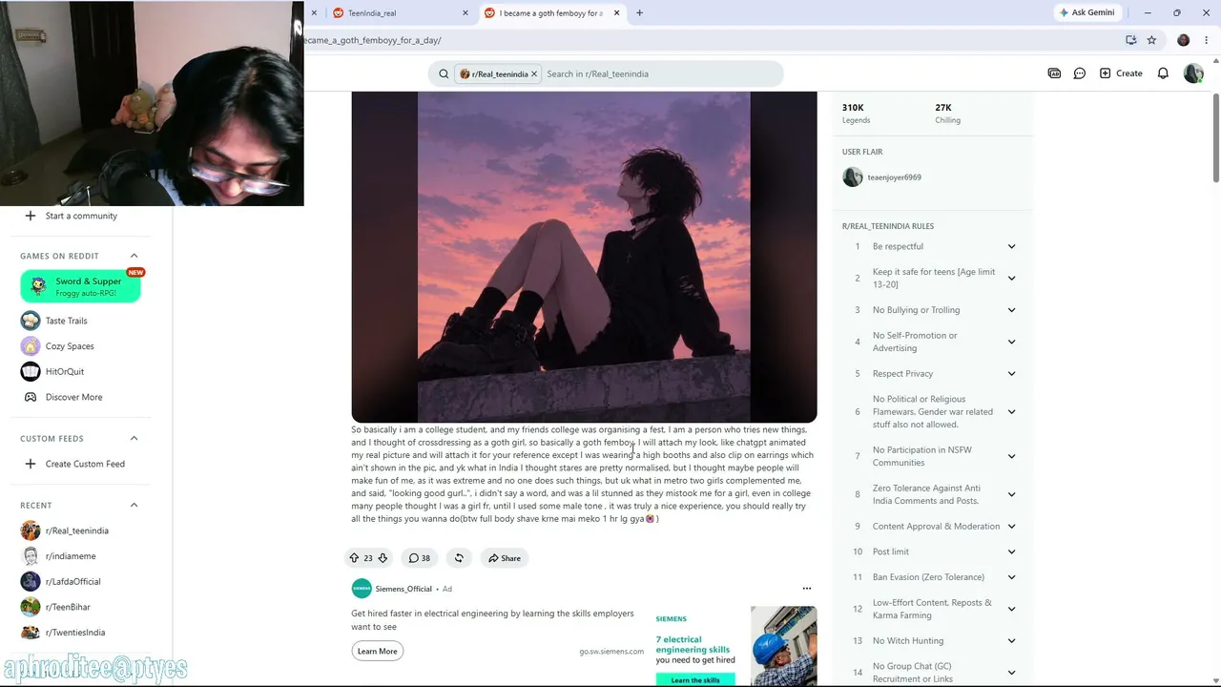
Task: Open the goth silhouette post image
Action: [x=584, y=257]
